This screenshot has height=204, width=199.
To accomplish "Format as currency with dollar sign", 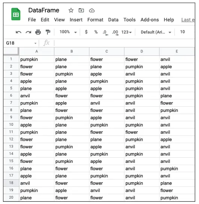I will pyautogui.click(x=86, y=32).
